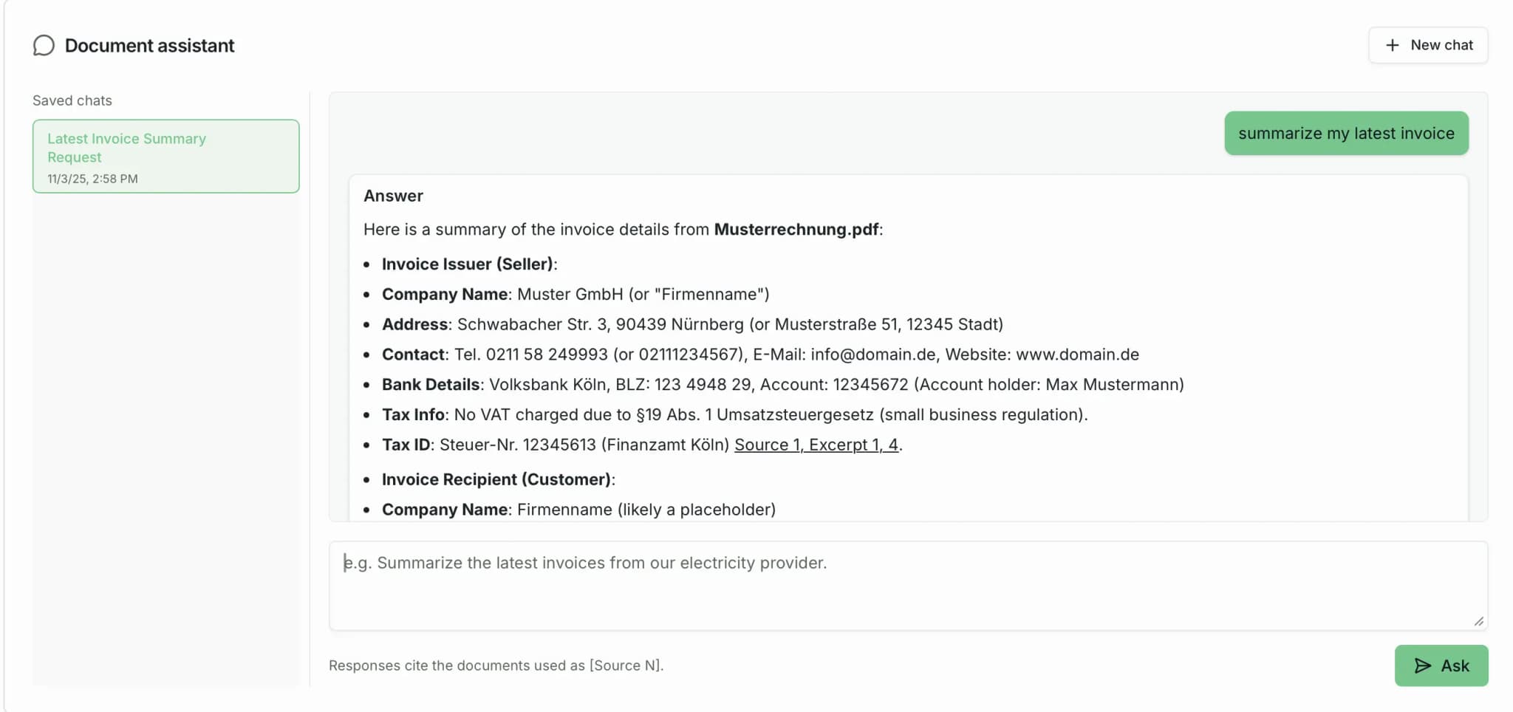Image resolution: width=1513 pixels, height=712 pixels.
Task: Open Source 1, Excerpt 1, 4 citation
Action: tap(815, 445)
